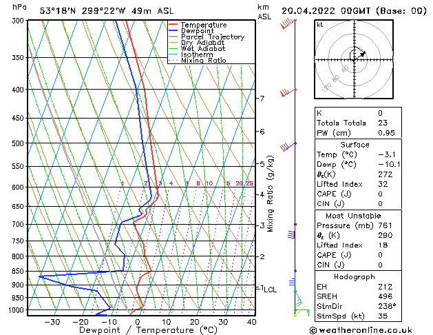Click the hodograph storm motion arrow

359,55
